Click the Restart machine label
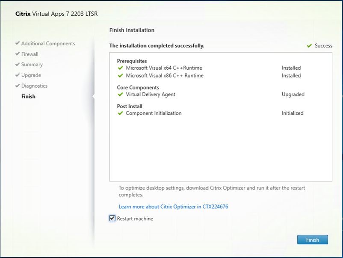This screenshot has height=258, width=343. pos(135,219)
